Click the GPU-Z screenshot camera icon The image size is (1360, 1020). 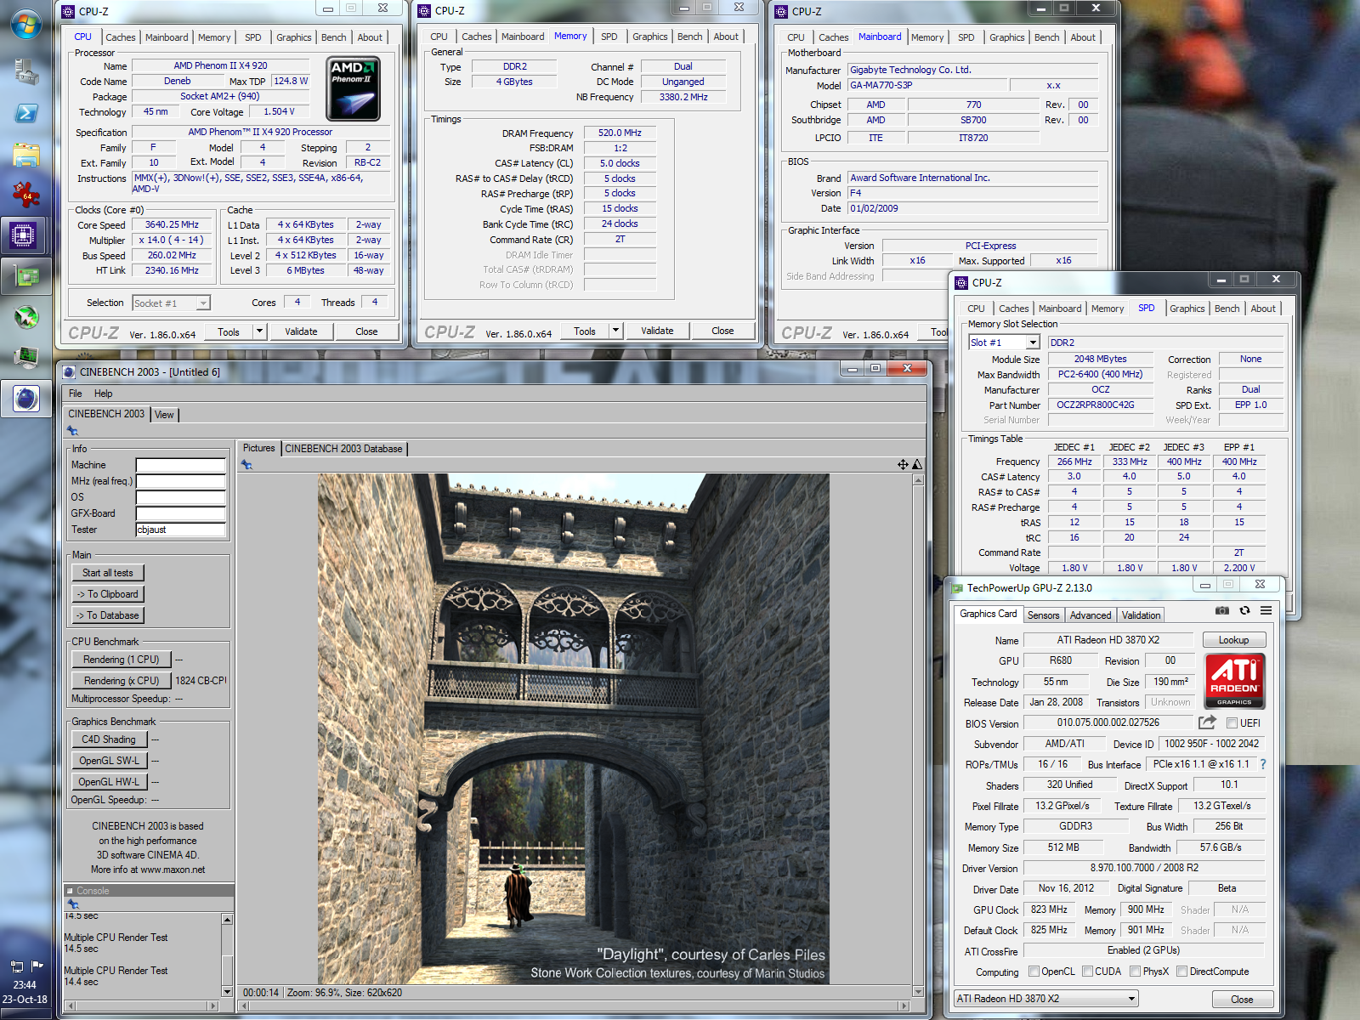1221,610
